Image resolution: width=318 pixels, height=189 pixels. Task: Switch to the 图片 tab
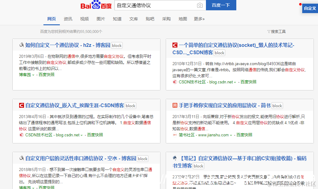click(101, 19)
